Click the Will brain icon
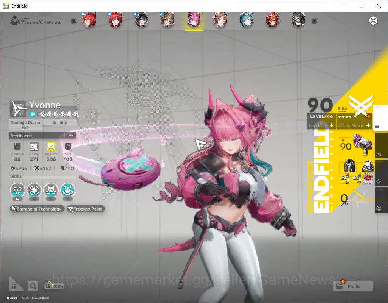This screenshot has height=303, width=388. 68,147
